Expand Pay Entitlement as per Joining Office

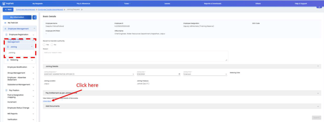pyautogui.click(x=318, y=93)
